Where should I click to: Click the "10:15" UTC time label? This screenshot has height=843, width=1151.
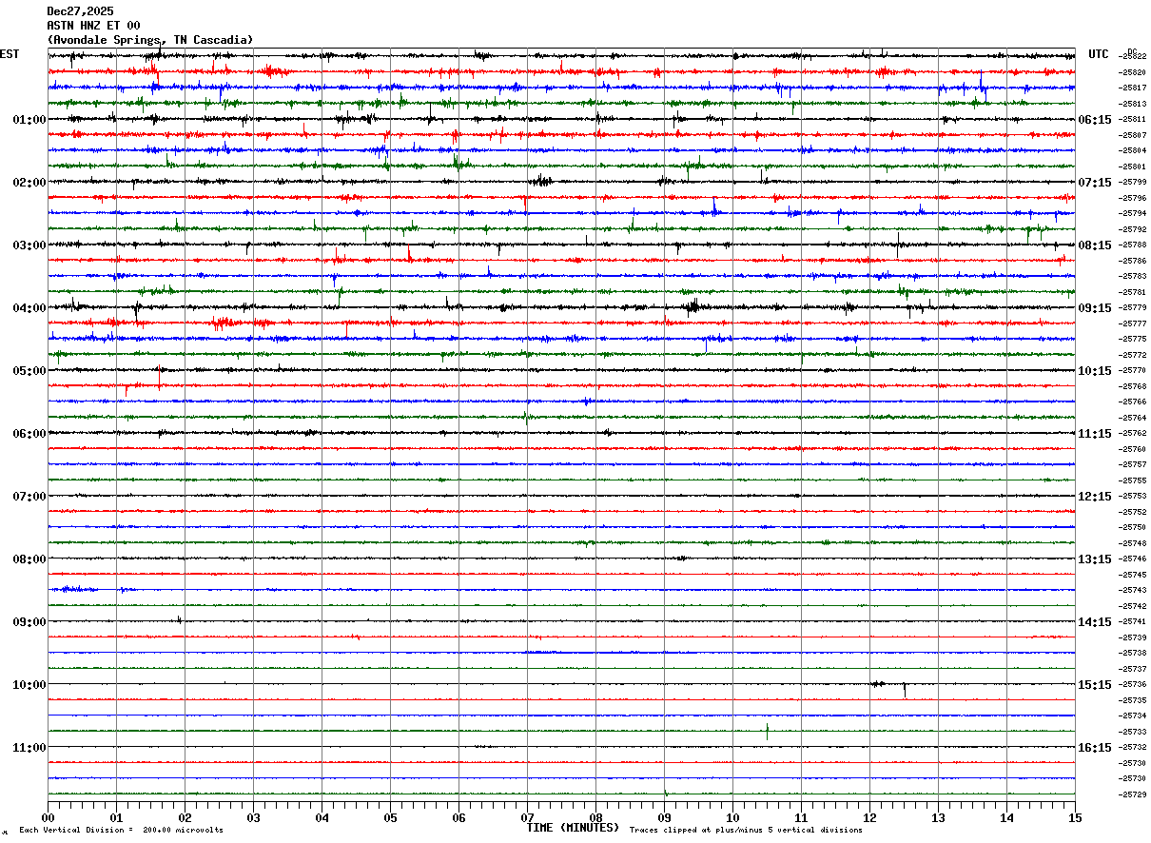(x=1095, y=371)
